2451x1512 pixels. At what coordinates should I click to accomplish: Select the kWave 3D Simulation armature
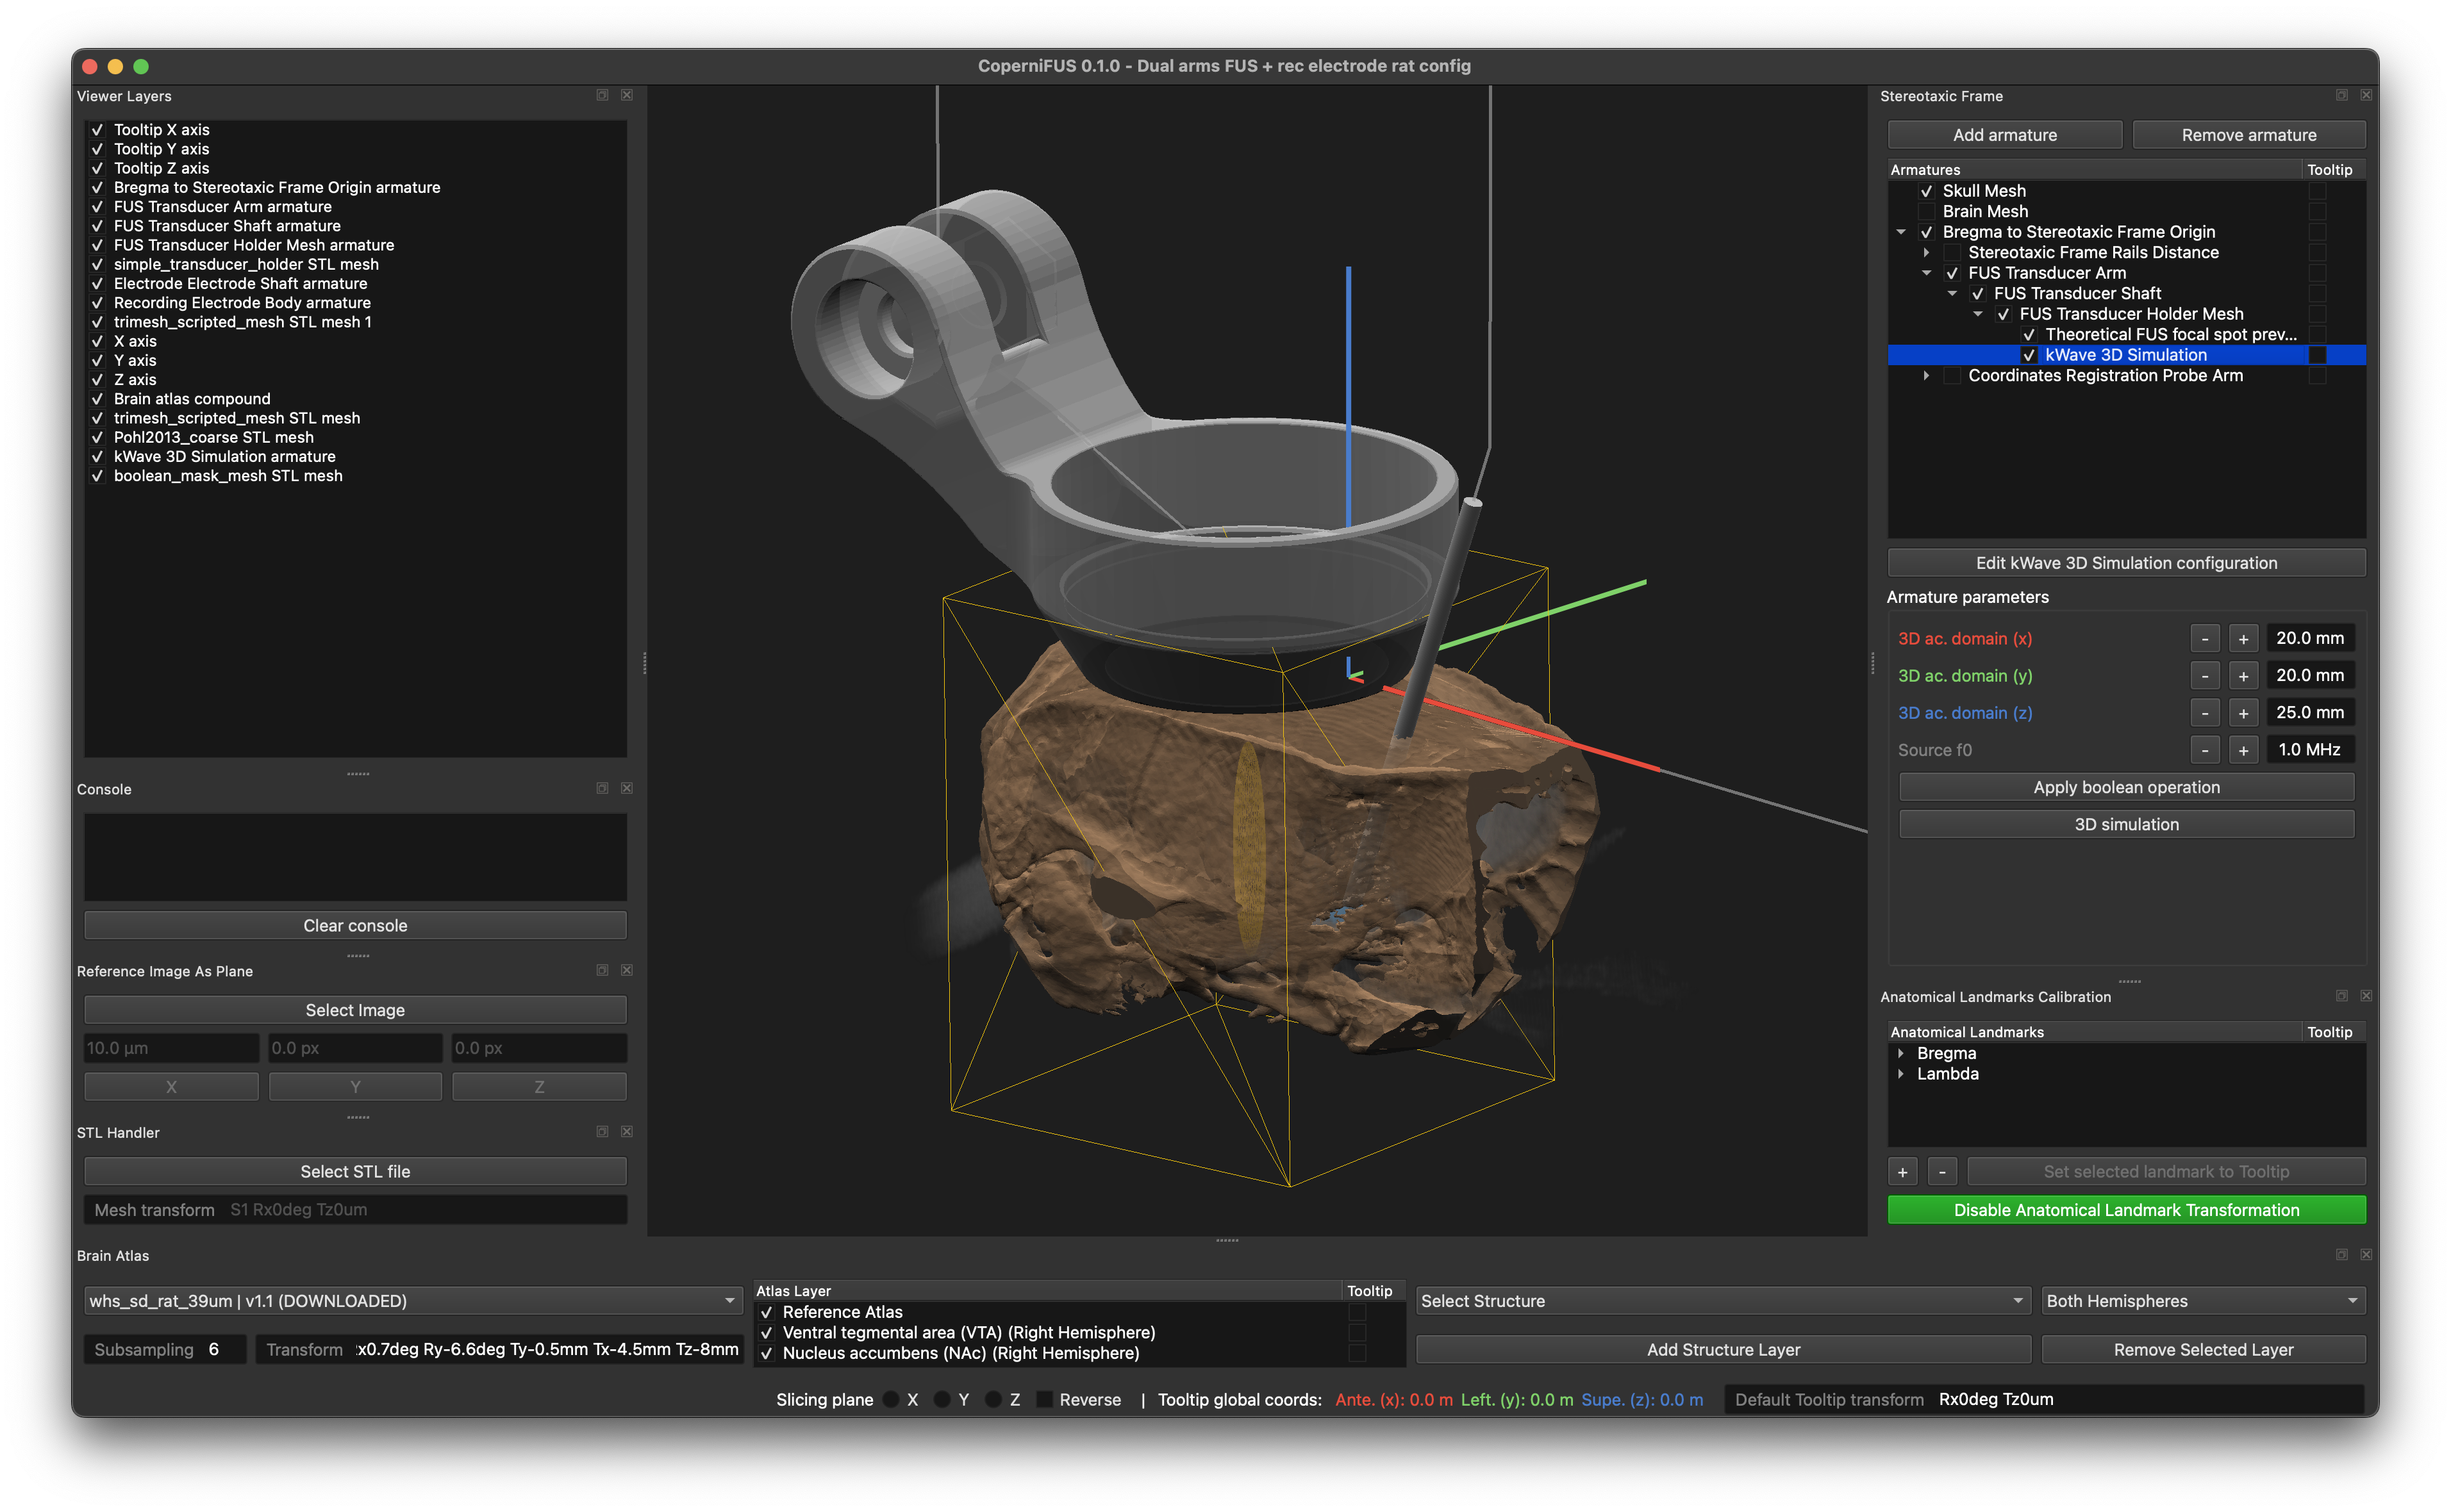pyautogui.click(x=2126, y=355)
